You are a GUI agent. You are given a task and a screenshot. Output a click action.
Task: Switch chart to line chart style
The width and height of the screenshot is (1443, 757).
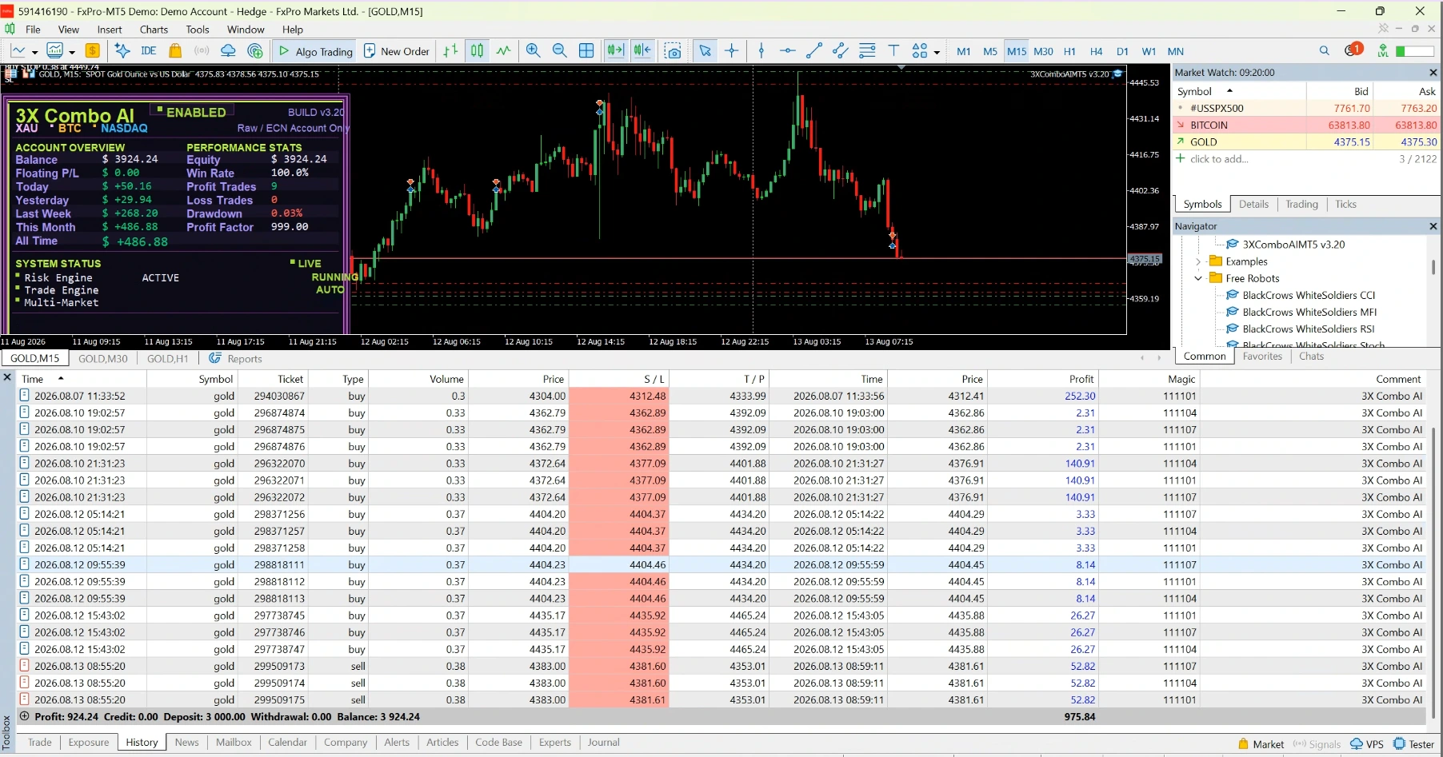coord(503,51)
